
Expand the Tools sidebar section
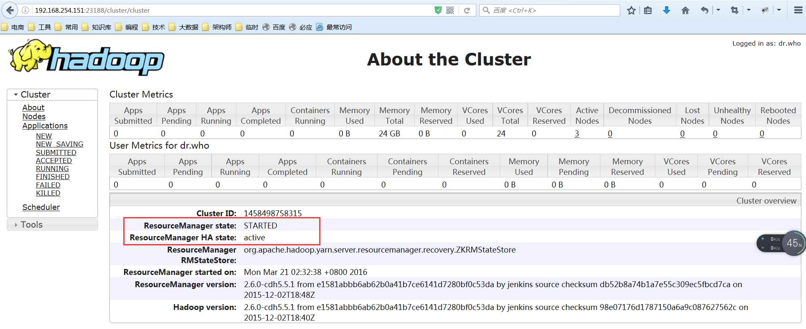52,225
